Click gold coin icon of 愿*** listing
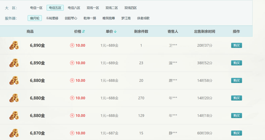 click(14, 81)
